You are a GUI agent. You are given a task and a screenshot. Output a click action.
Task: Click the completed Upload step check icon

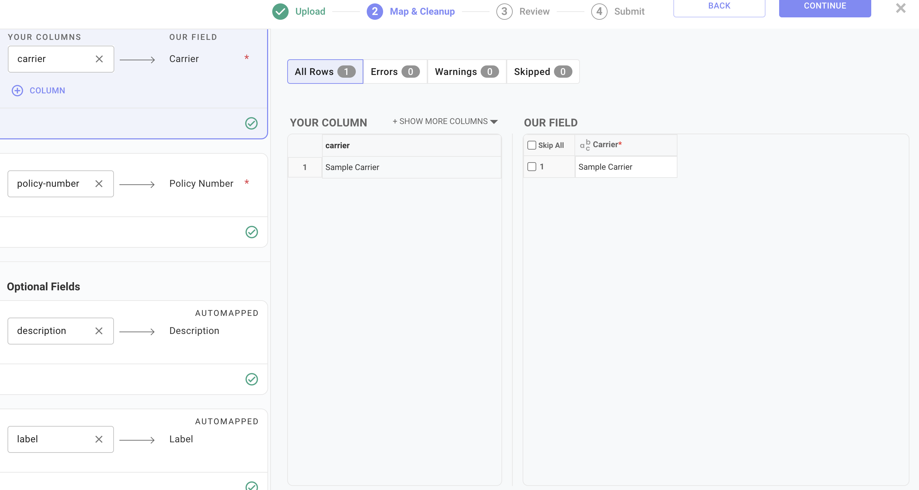[280, 11]
